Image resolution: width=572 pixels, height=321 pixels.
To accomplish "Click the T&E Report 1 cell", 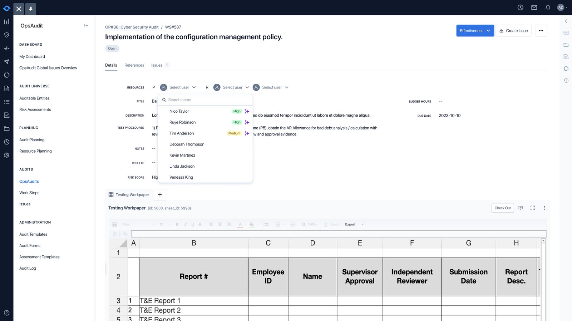I will click(x=193, y=301).
